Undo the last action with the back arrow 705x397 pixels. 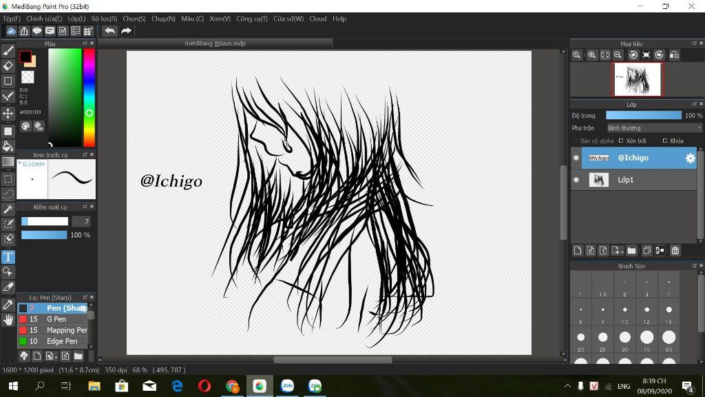click(109, 31)
